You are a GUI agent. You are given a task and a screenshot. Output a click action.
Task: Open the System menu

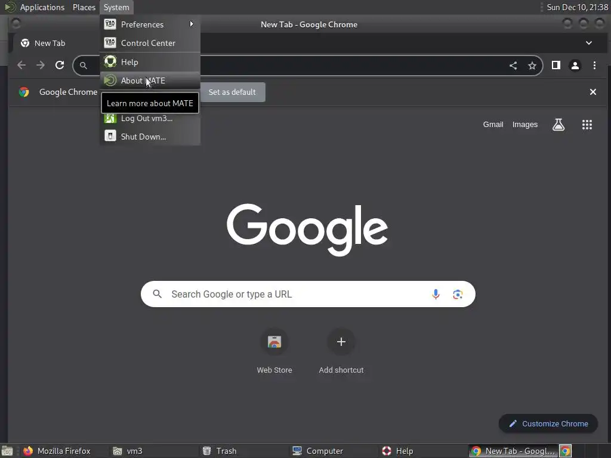[116, 7]
